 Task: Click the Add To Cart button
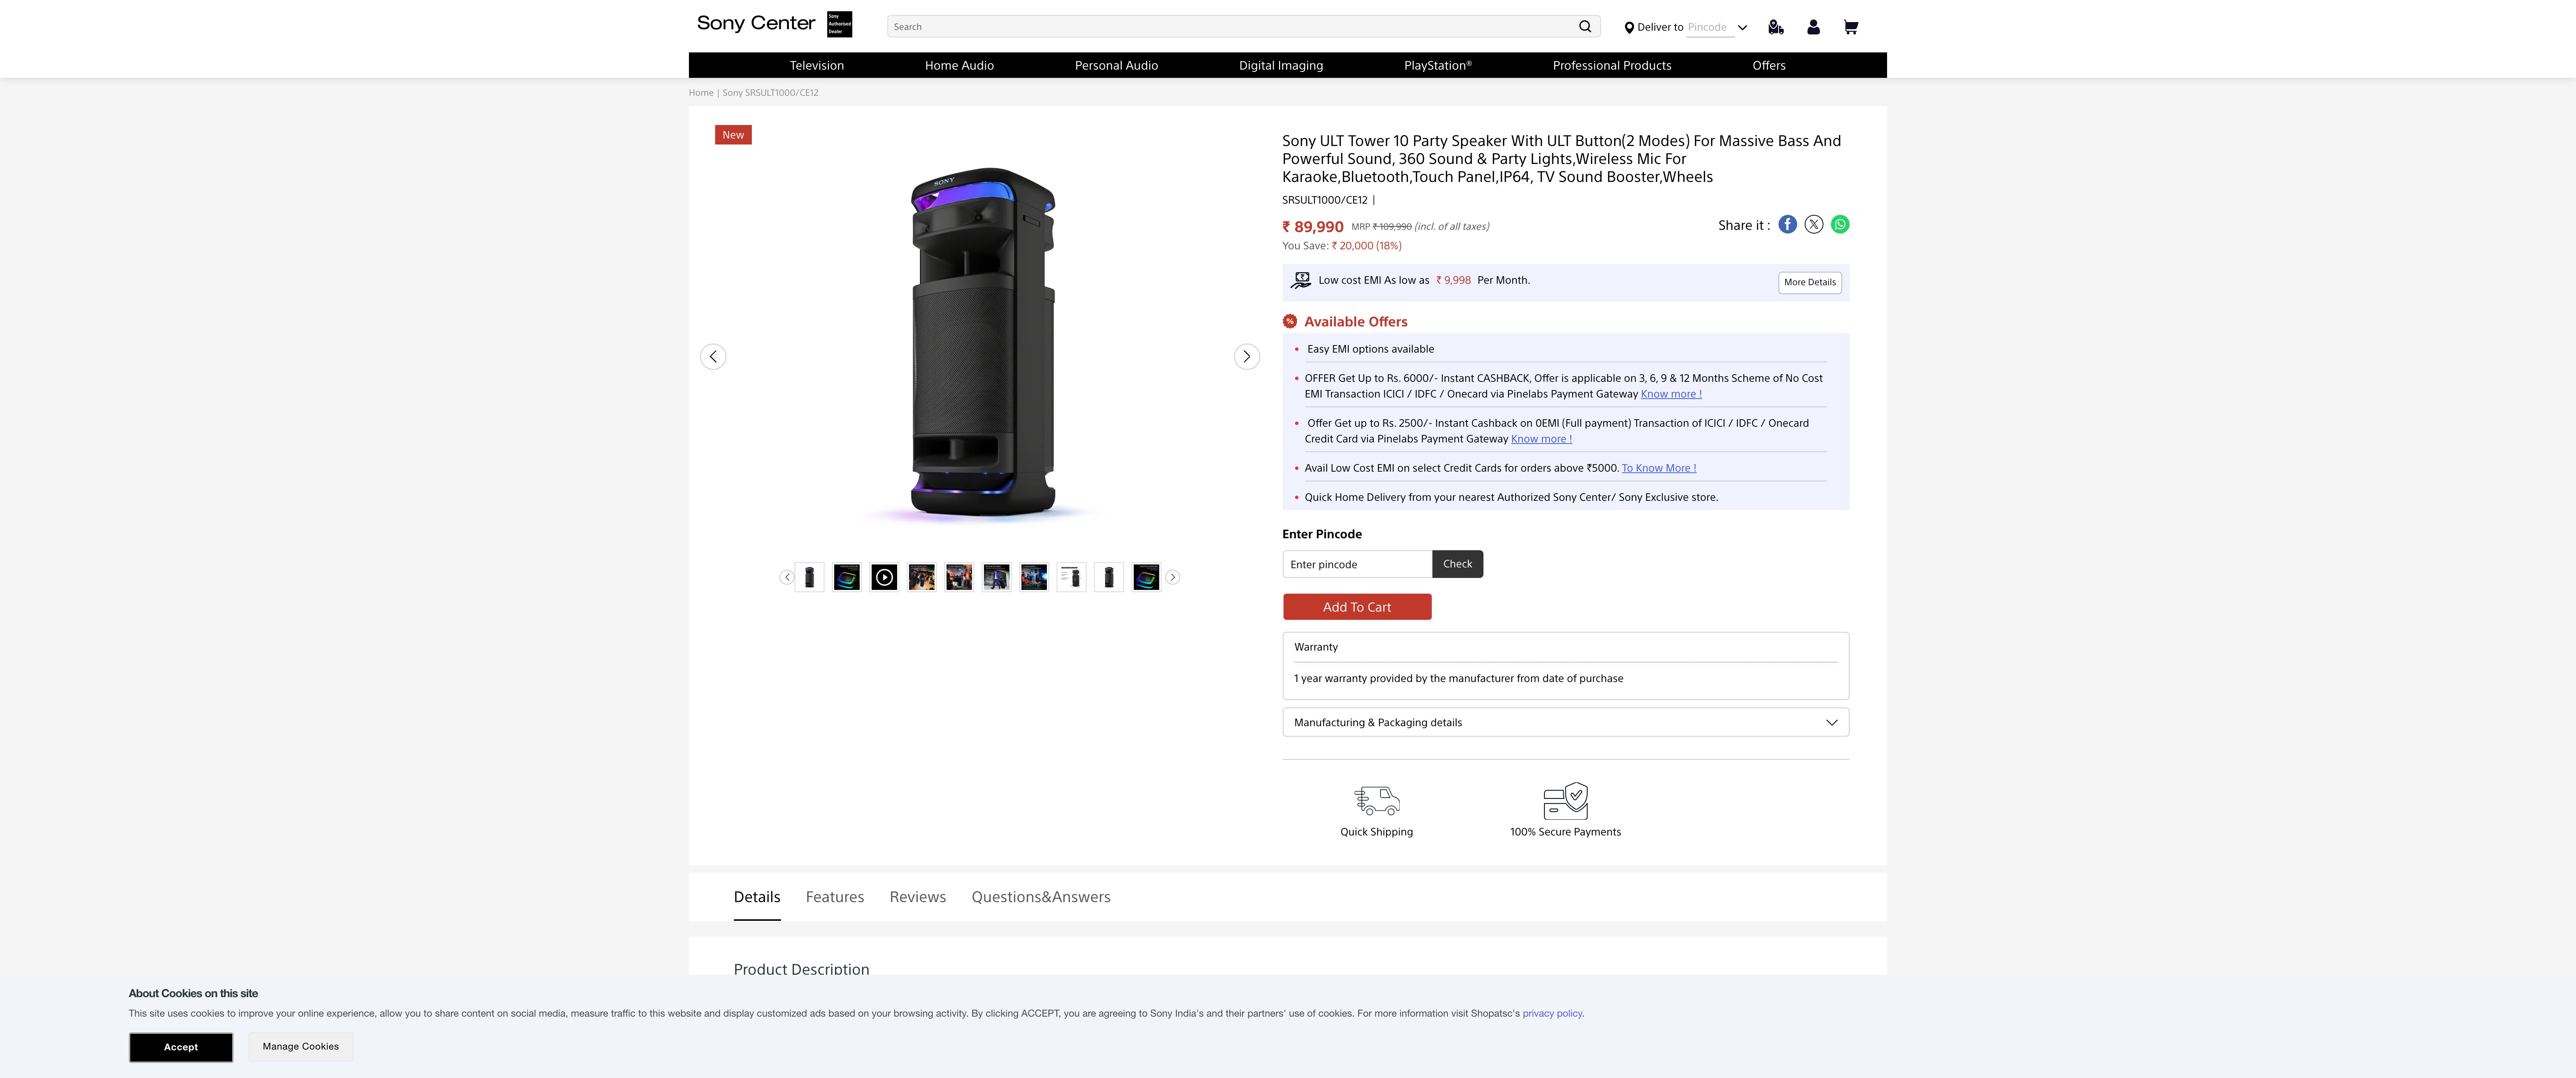coord(1356,607)
